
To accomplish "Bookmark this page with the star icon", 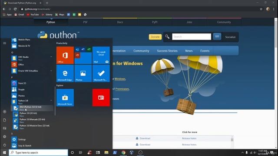I will 261,9.
